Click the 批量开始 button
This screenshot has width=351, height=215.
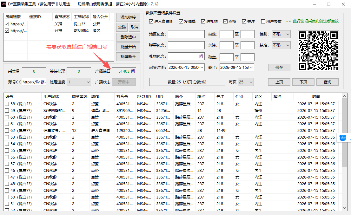[x=128, y=47]
